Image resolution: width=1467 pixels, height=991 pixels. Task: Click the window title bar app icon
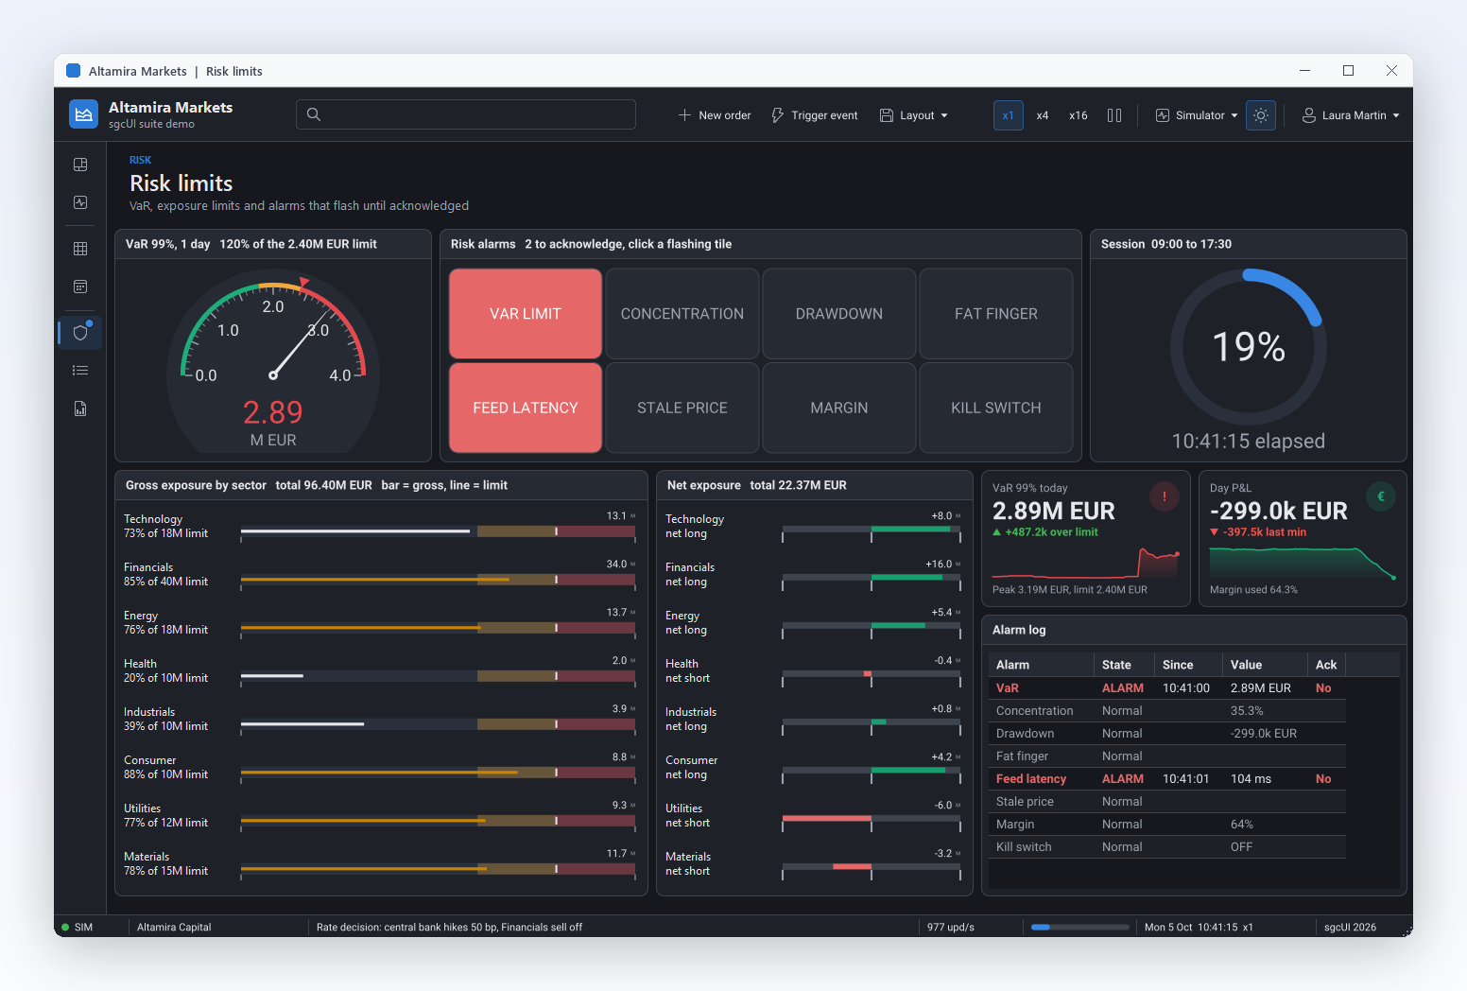[x=73, y=71]
